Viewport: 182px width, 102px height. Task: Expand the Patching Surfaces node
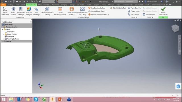pyautogui.click(x=3, y=39)
